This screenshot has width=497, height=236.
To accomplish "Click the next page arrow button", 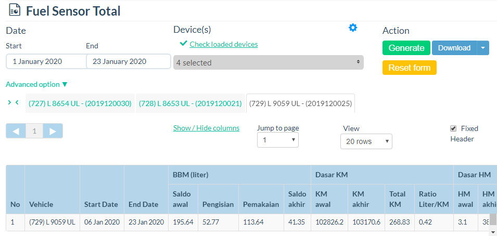I will 53,131.
